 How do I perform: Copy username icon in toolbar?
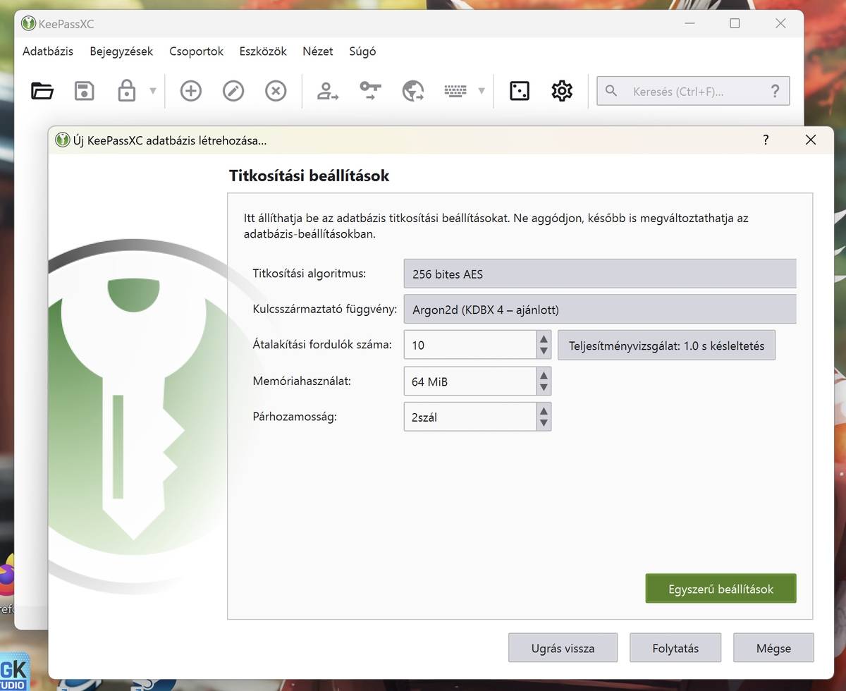point(327,90)
